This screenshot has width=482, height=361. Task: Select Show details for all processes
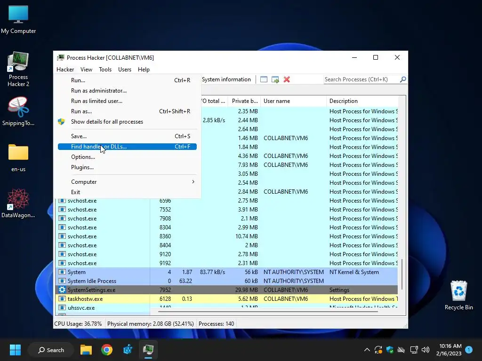point(127,122)
